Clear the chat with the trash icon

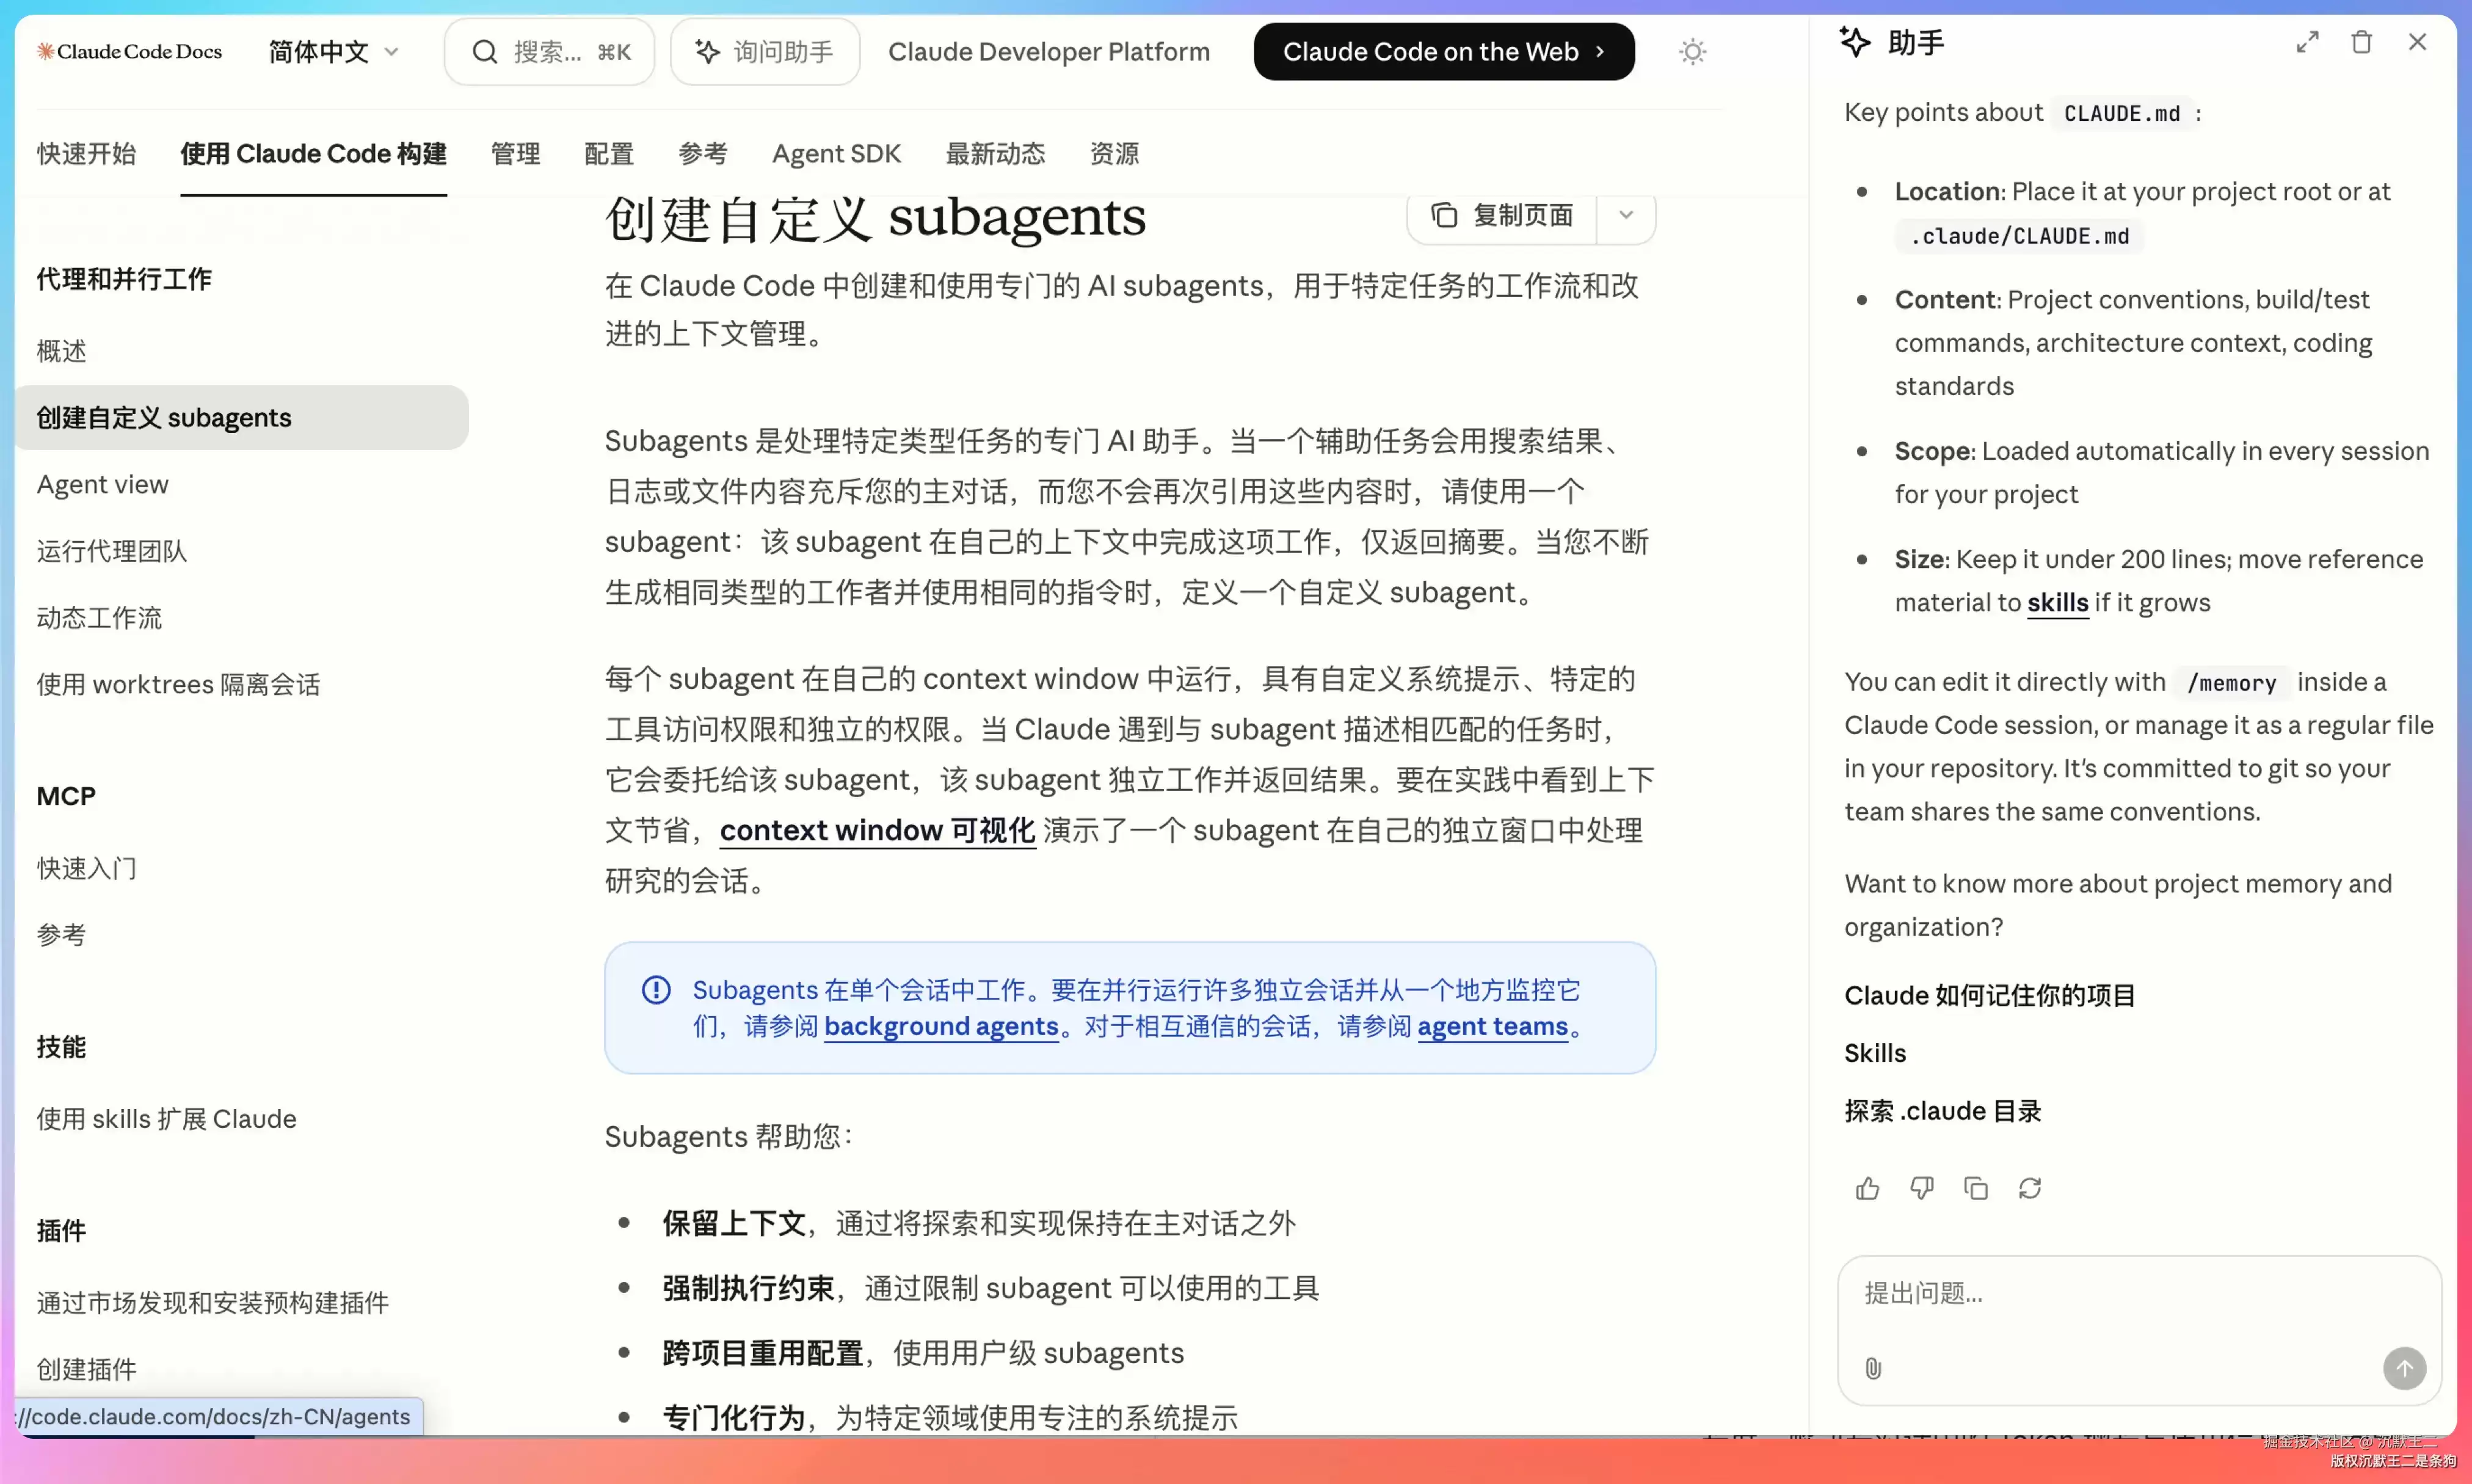(2362, 42)
